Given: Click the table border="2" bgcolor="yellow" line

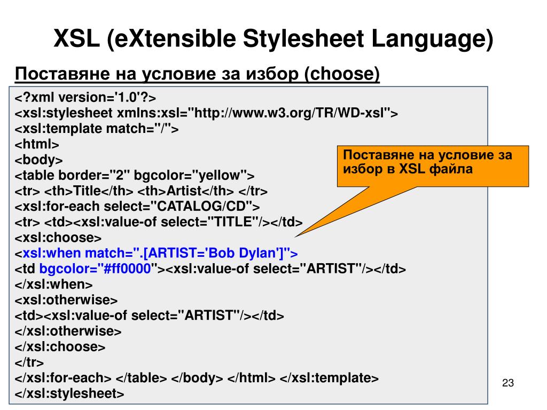Looking at the screenshot, I should coord(134,175).
